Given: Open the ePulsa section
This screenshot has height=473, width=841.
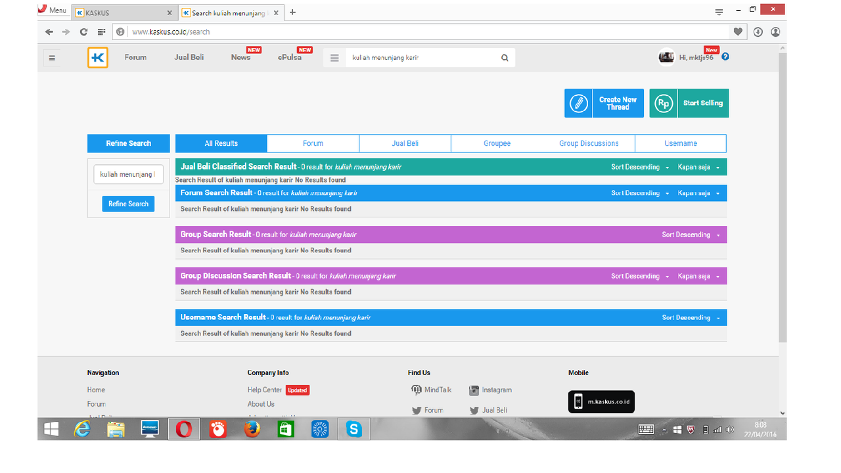Looking at the screenshot, I should pyautogui.click(x=290, y=57).
